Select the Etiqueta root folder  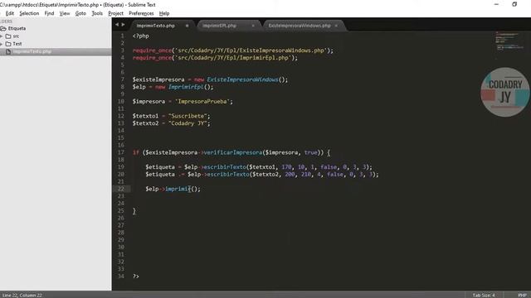point(17,28)
